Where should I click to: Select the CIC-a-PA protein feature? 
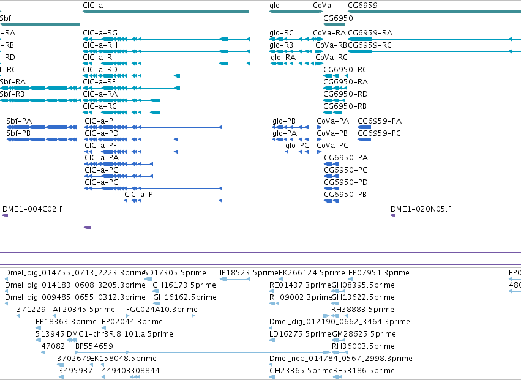pyautogui.click(x=119, y=164)
